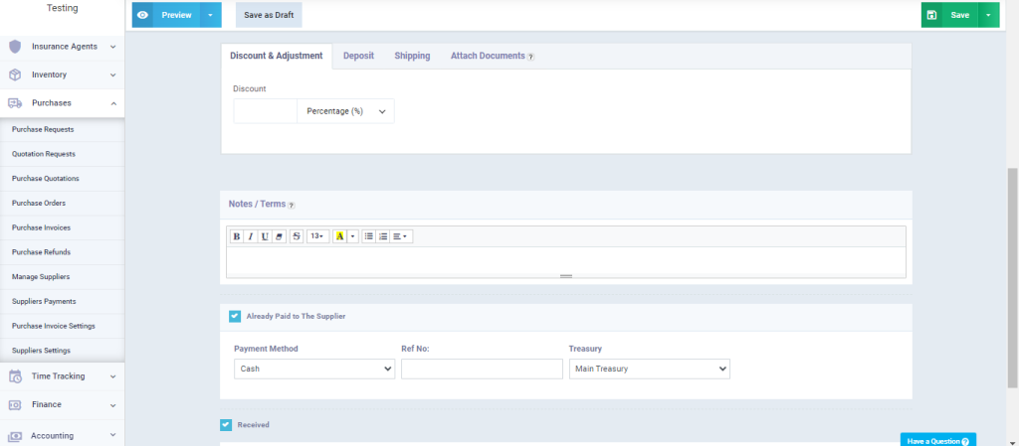The width and height of the screenshot is (1019, 446).
Task: Open the paragraph alignment menu
Action: (x=401, y=236)
